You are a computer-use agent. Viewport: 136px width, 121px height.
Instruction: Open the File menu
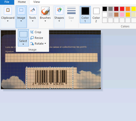pos(7,2)
